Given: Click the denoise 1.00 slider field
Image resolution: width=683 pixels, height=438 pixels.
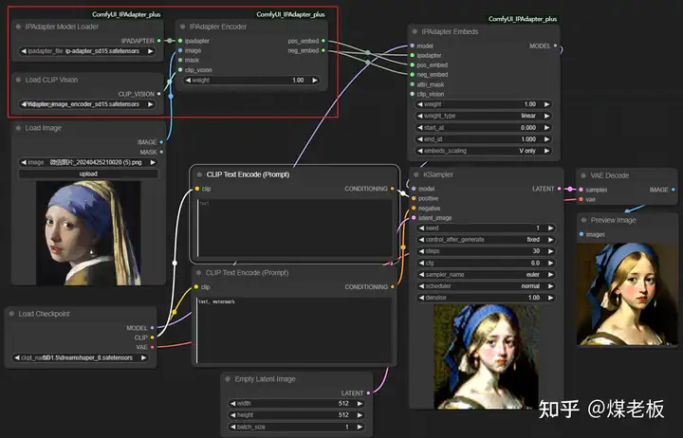Looking at the screenshot, I should (x=486, y=298).
